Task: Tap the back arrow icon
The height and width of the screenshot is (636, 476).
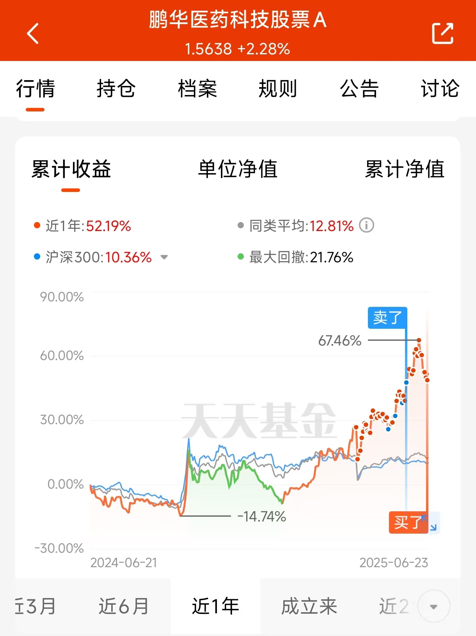Action: point(33,33)
